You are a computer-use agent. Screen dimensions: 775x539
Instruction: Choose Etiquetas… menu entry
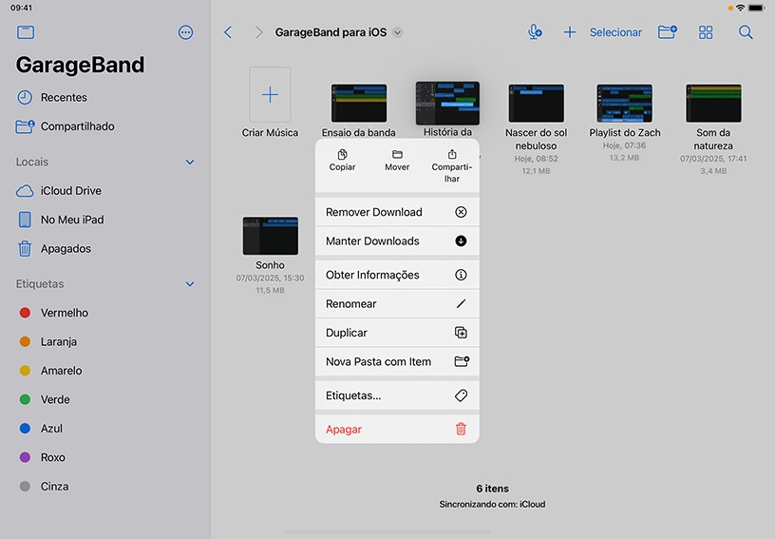click(x=397, y=395)
